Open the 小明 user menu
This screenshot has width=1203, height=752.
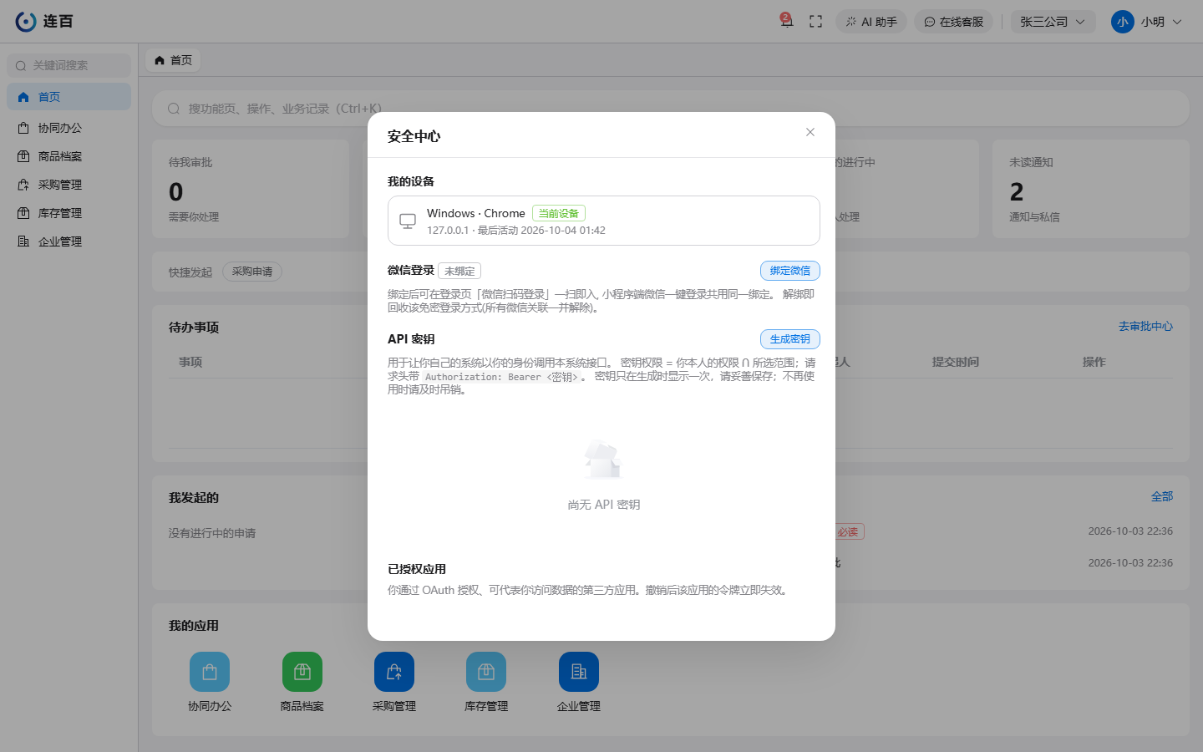(x=1147, y=22)
